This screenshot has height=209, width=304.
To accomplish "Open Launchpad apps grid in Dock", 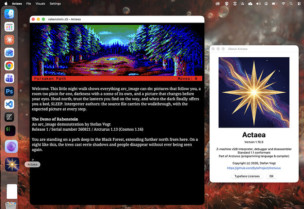I will click(x=9, y=27).
